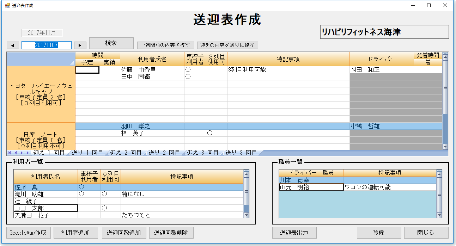Image resolution: width=456 pixels, height=246 pixels.
Task: Click the GoogleMap作成 button
Action: (x=29, y=233)
